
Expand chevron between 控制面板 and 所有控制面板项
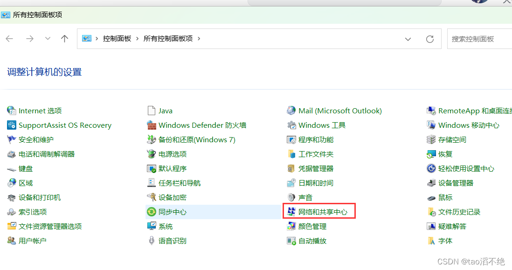[137, 39]
